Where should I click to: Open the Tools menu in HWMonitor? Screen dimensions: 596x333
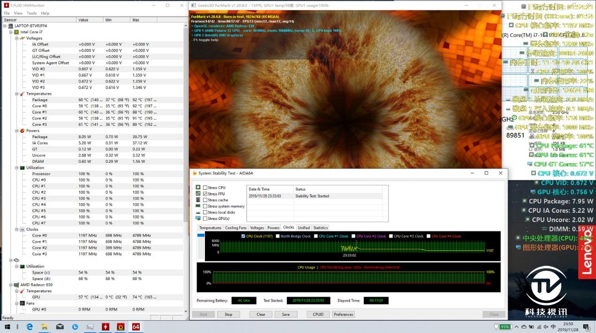31,13
